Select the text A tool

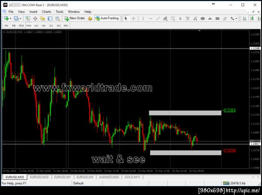click(x=180, y=18)
